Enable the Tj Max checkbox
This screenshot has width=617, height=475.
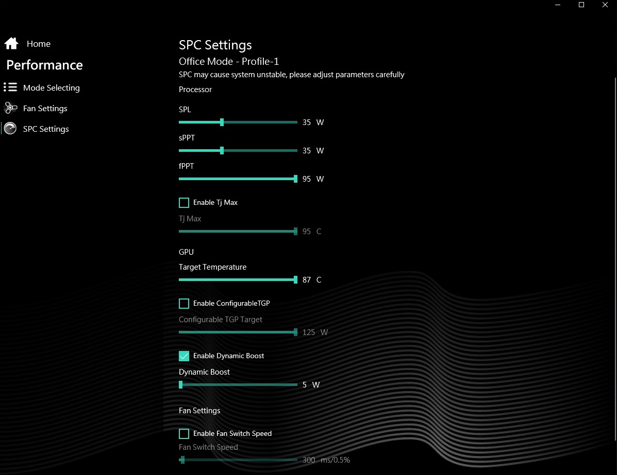[184, 202]
